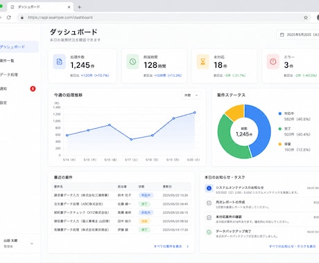Click the 更新日 column header

(x=167, y=186)
